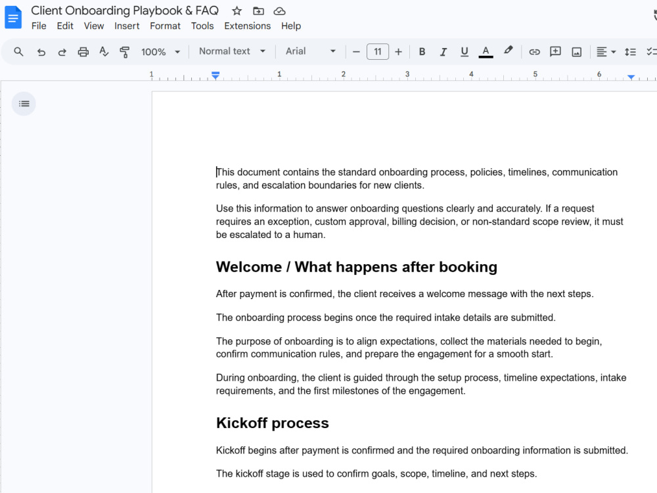Open line and paragraph spacing options
This screenshot has width=657, height=493.
pyautogui.click(x=630, y=51)
